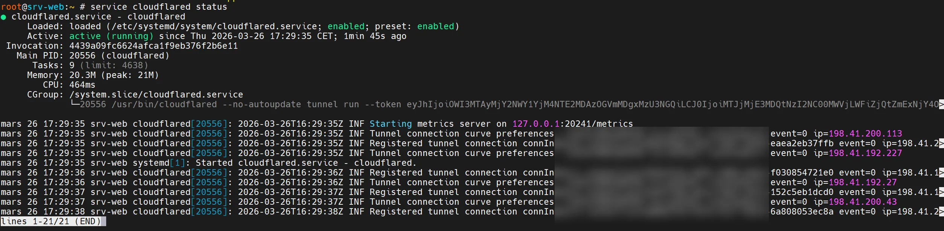Screen dimensions: 944x231
Task: Select the IP address 198.41.200.43
Action: (862, 202)
